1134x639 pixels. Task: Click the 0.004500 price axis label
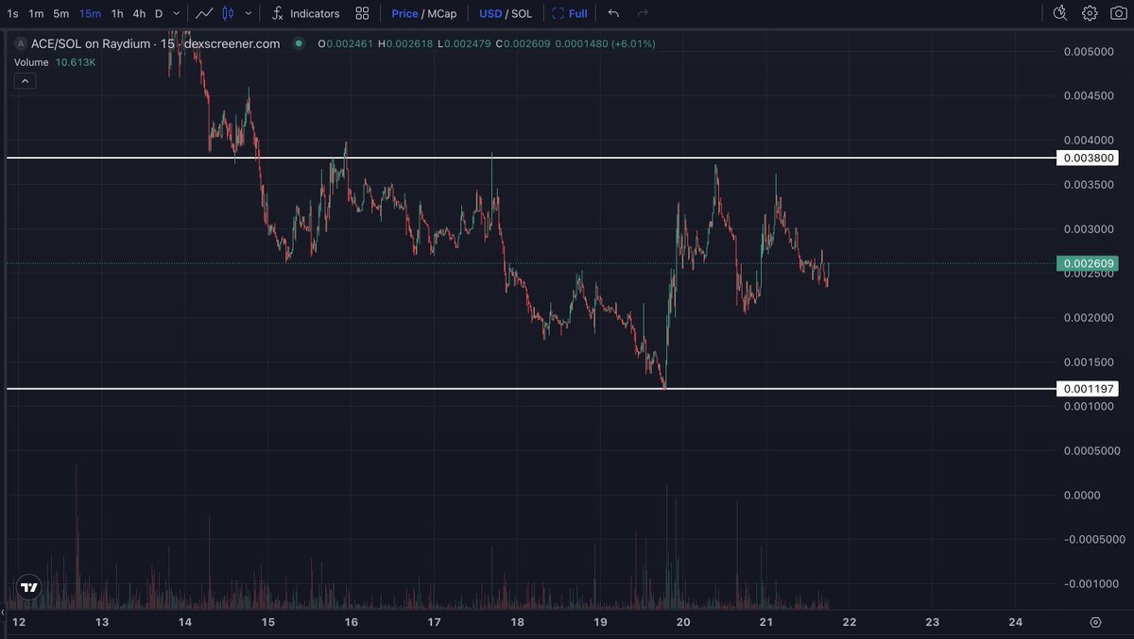(x=1087, y=95)
